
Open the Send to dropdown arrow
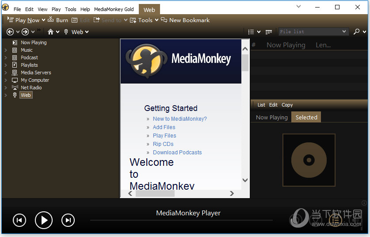click(126, 20)
